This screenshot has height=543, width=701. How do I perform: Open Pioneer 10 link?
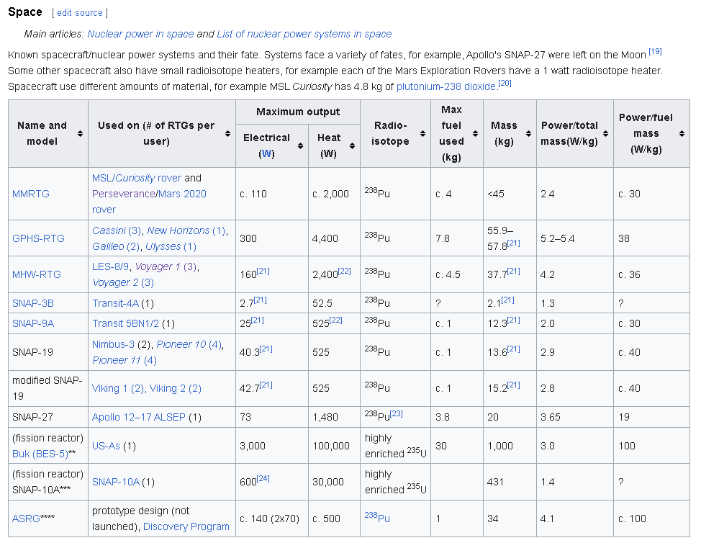[x=189, y=345]
